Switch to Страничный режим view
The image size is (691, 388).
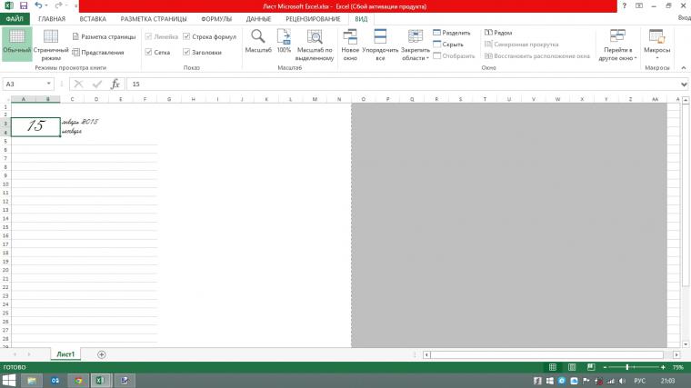51,41
